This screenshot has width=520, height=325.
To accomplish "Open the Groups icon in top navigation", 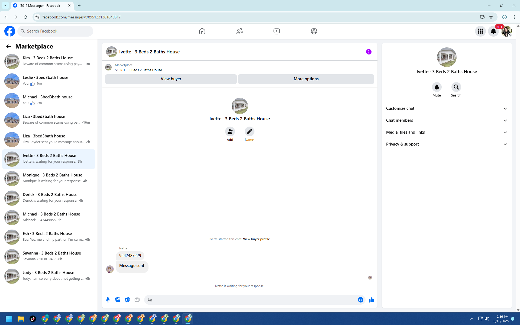I will 314,31.
